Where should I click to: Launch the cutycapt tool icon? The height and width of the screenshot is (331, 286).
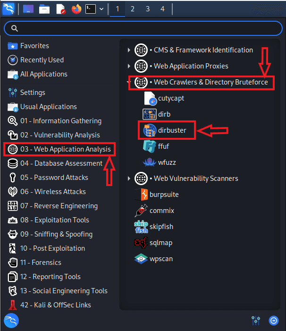click(x=151, y=98)
